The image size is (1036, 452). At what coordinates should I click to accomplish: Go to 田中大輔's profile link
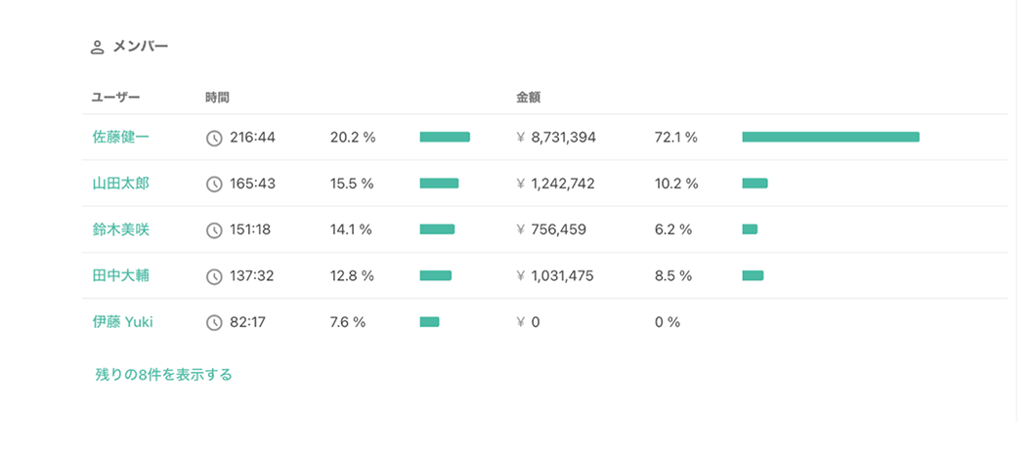(x=121, y=276)
